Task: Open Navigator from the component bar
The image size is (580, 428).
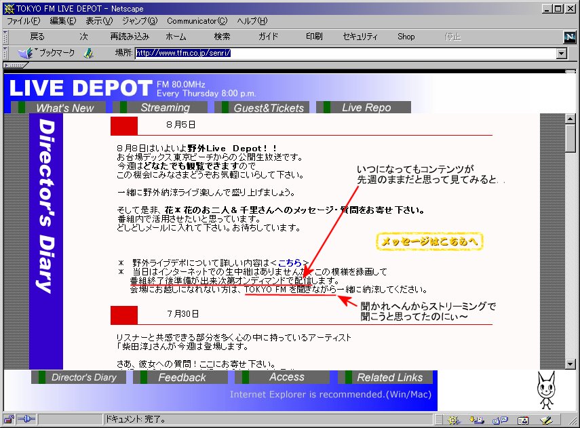Action: click(454, 420)
